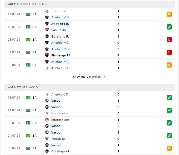Click the Sao Paulo club crest icon
Image resolution: width=179 pixels, height=155 pixels.
47,30
